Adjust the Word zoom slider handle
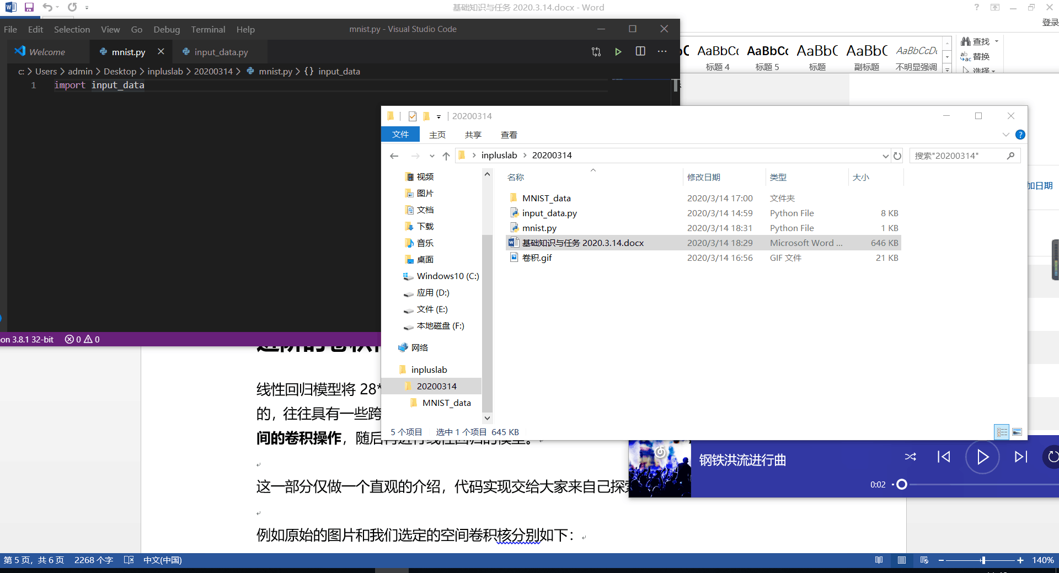This screenshot has height=573, width=1059. pyautogui.click(x=983, y=560)
